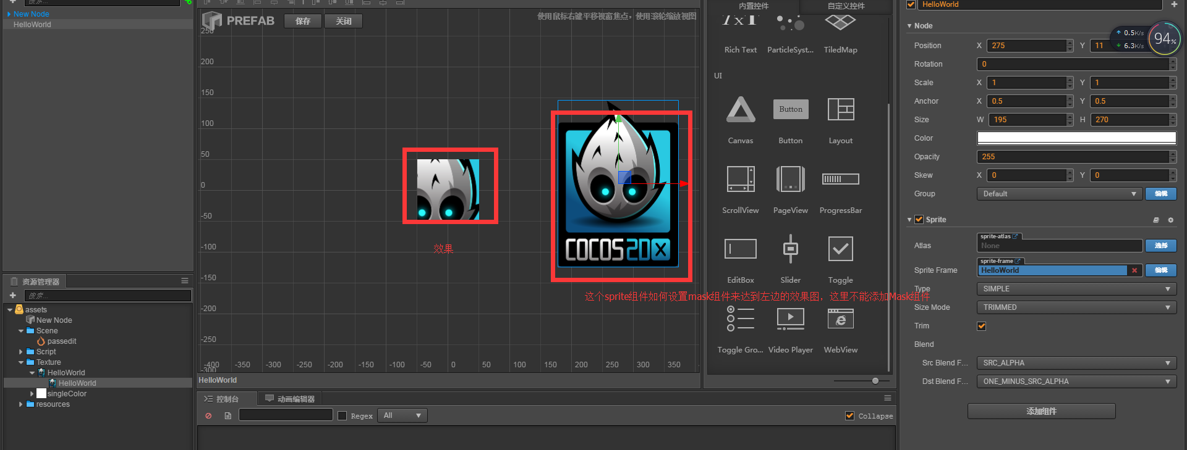Clear the console with the red icon
1187x450 pixels.
(x=208, y=416)
